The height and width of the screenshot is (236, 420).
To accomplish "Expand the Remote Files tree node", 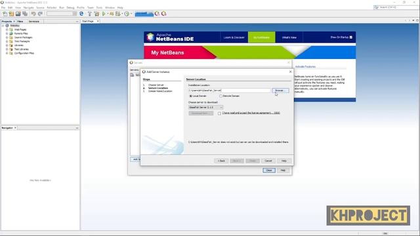I will [7, 33].
